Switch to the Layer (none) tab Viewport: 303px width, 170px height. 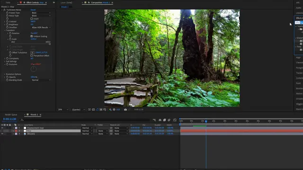point(66,2)
